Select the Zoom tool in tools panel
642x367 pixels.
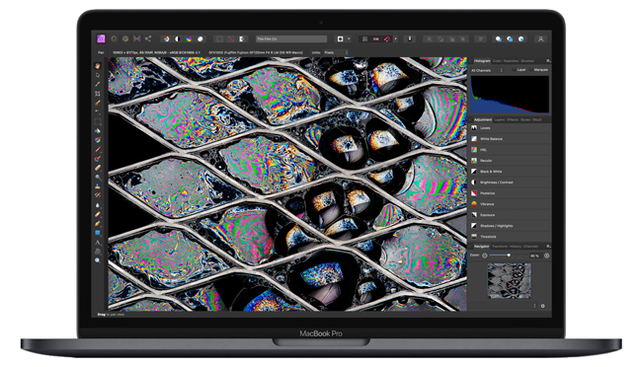98,260
